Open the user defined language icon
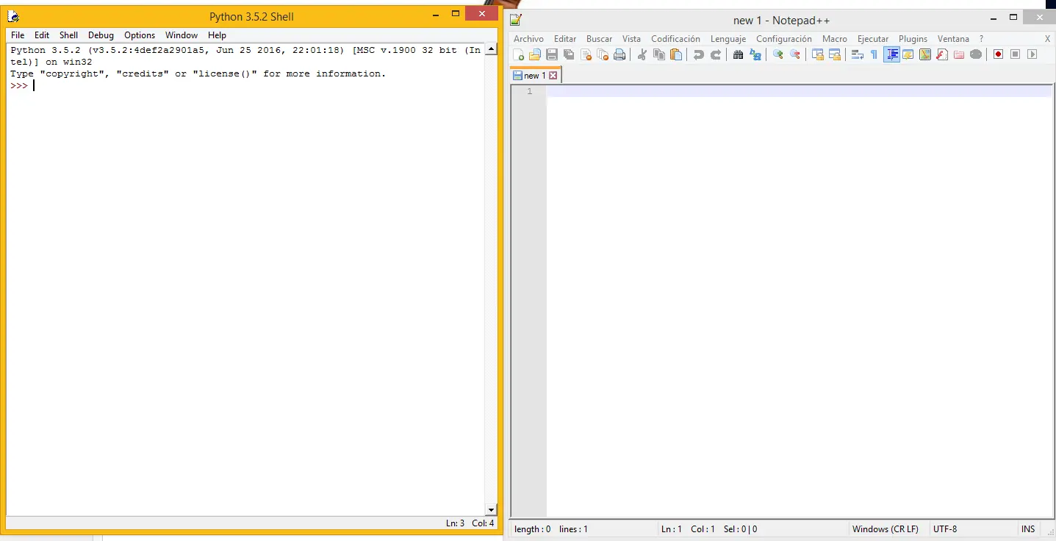Screen dimensions: 1056x541 [x=908, y=54]
